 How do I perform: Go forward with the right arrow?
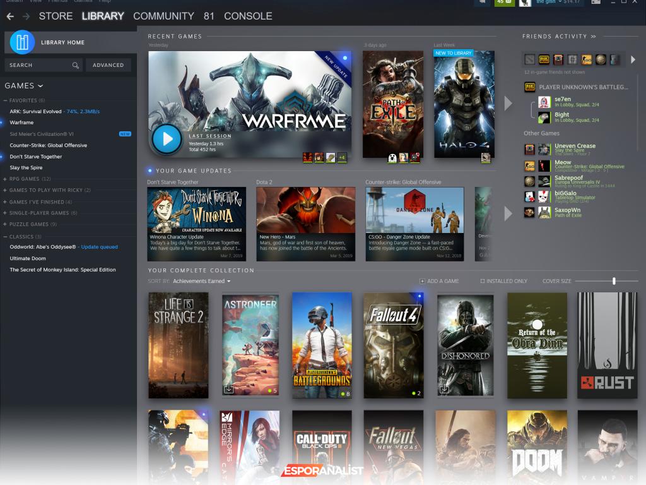click(26, 16)
